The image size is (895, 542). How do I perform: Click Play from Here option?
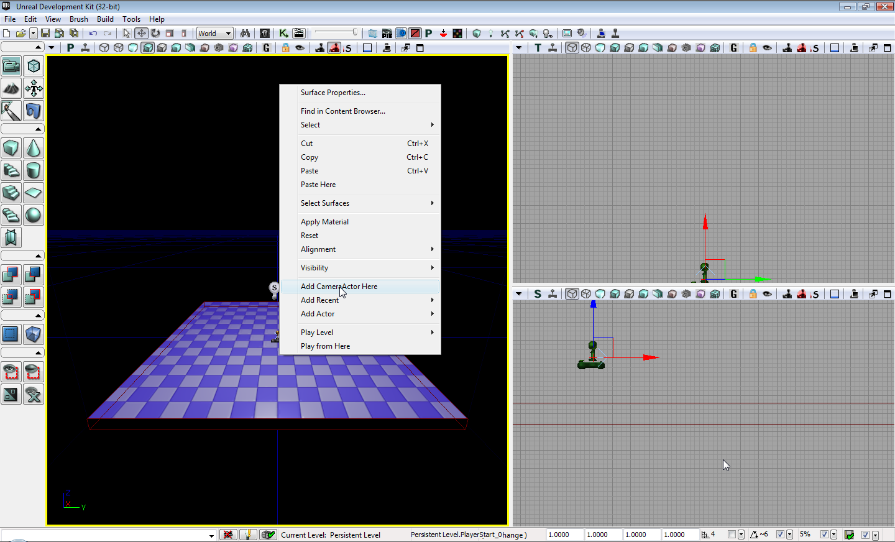tap(325, 346)
